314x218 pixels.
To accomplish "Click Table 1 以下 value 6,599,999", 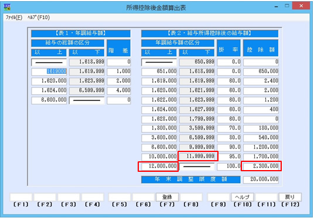I will point(87,91).
